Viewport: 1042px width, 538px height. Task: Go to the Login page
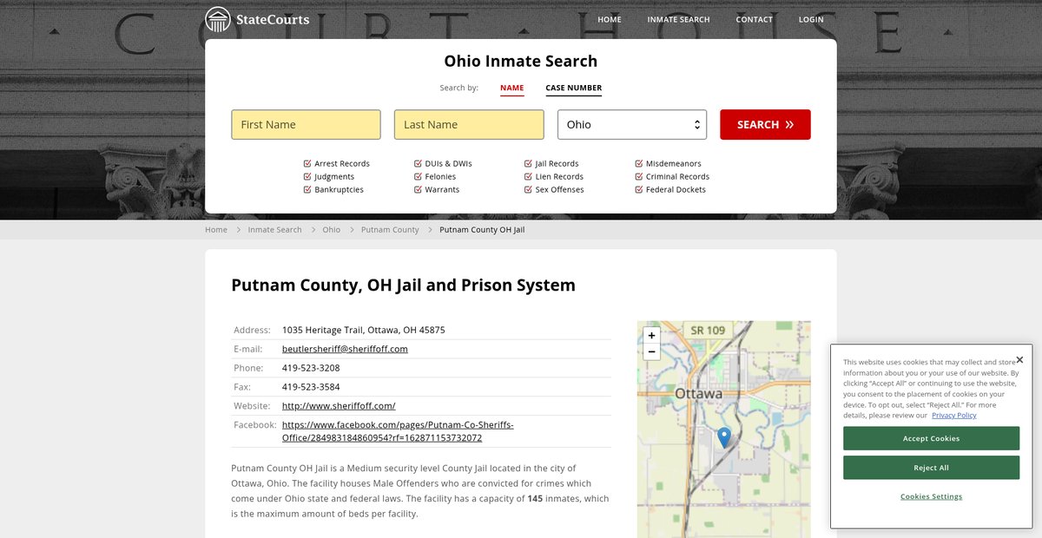(x=811, y=19)
